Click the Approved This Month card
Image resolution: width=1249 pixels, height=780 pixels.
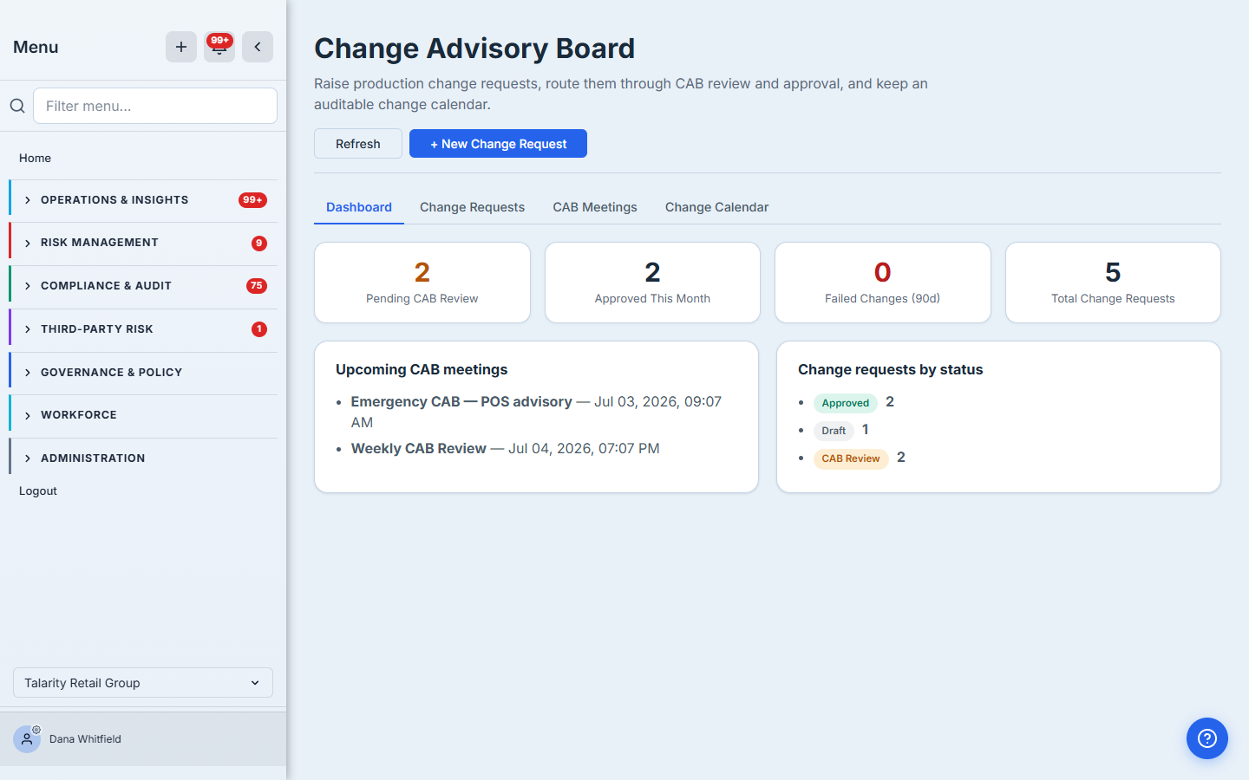coord(652,283)
